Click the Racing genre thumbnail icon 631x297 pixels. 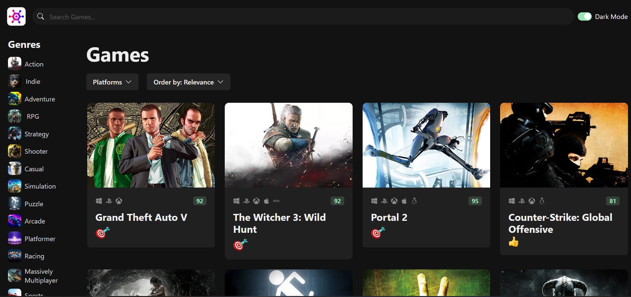point(15,256)
